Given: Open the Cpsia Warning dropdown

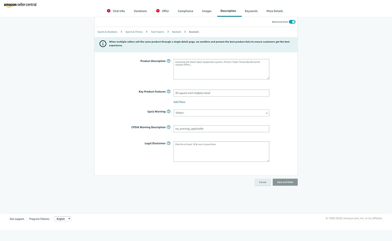Looking at the screenshot, I should coord(221,113).
